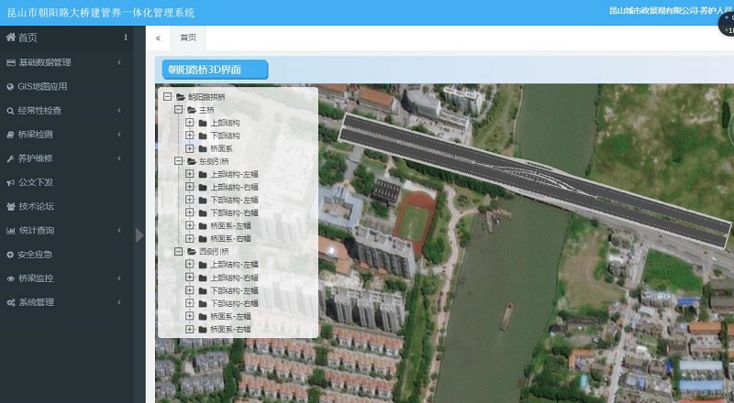Switch to the 首页 tab
This screenshot has height=403, width=734.
click(188, 38)
